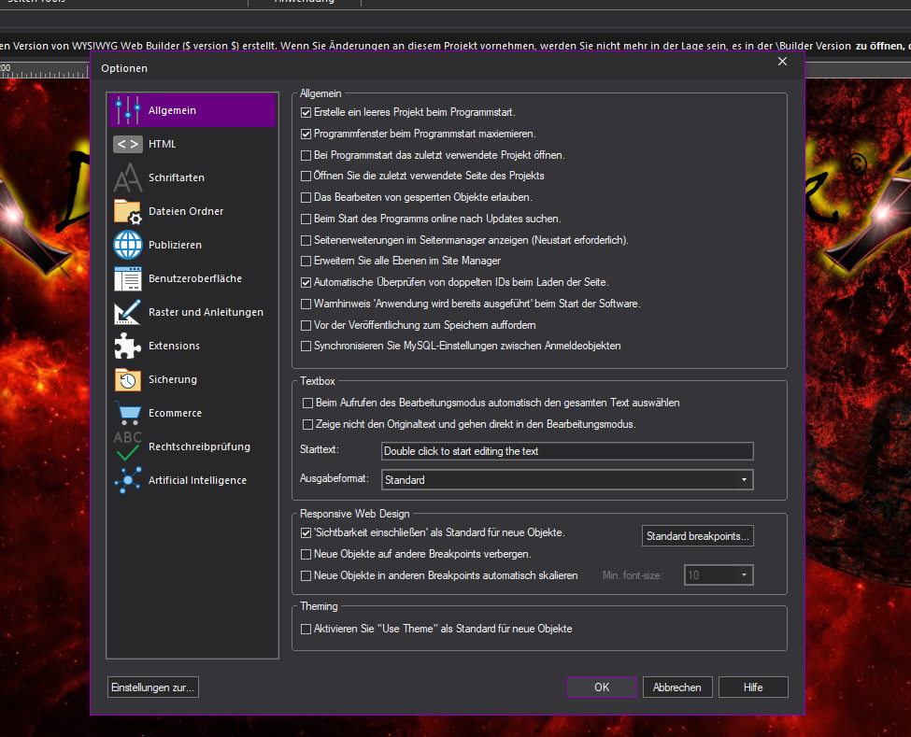Check 'Öffnen Sie die zuletzt verwendete Seite'

[x=306, y=176]
